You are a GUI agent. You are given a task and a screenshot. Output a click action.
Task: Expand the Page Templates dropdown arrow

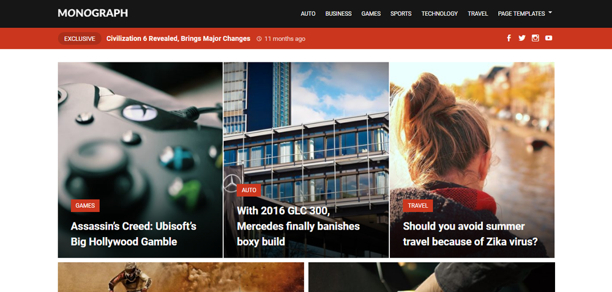coord(550,12)
